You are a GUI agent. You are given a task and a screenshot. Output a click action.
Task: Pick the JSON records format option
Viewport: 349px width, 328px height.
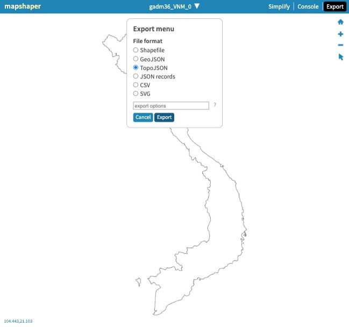click(136, 76)
